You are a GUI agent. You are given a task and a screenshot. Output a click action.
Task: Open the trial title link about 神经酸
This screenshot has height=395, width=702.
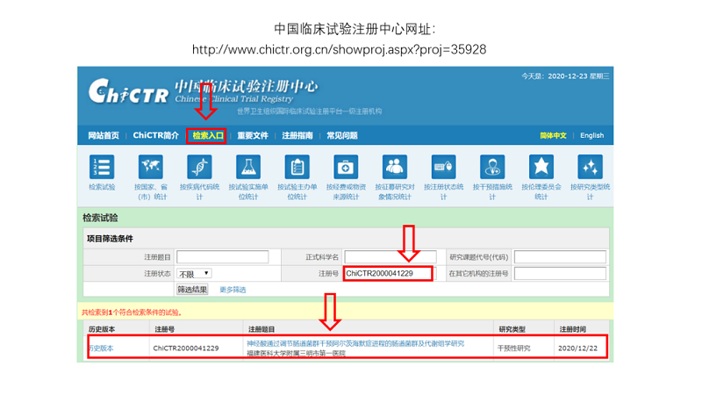(355, 343)
